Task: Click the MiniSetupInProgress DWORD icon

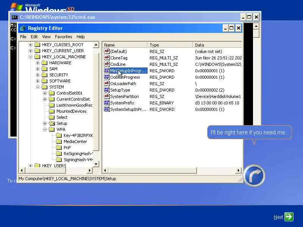Action: tap(107, 71)
